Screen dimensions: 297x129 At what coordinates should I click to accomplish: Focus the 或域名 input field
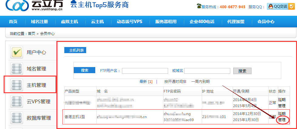pos(207,71)
